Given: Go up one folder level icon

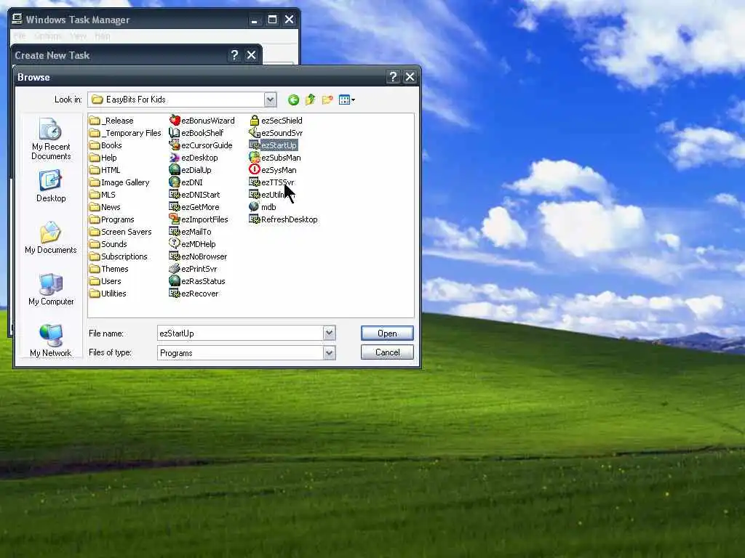Looking at the screenshot, I should [x=310, y=100].
